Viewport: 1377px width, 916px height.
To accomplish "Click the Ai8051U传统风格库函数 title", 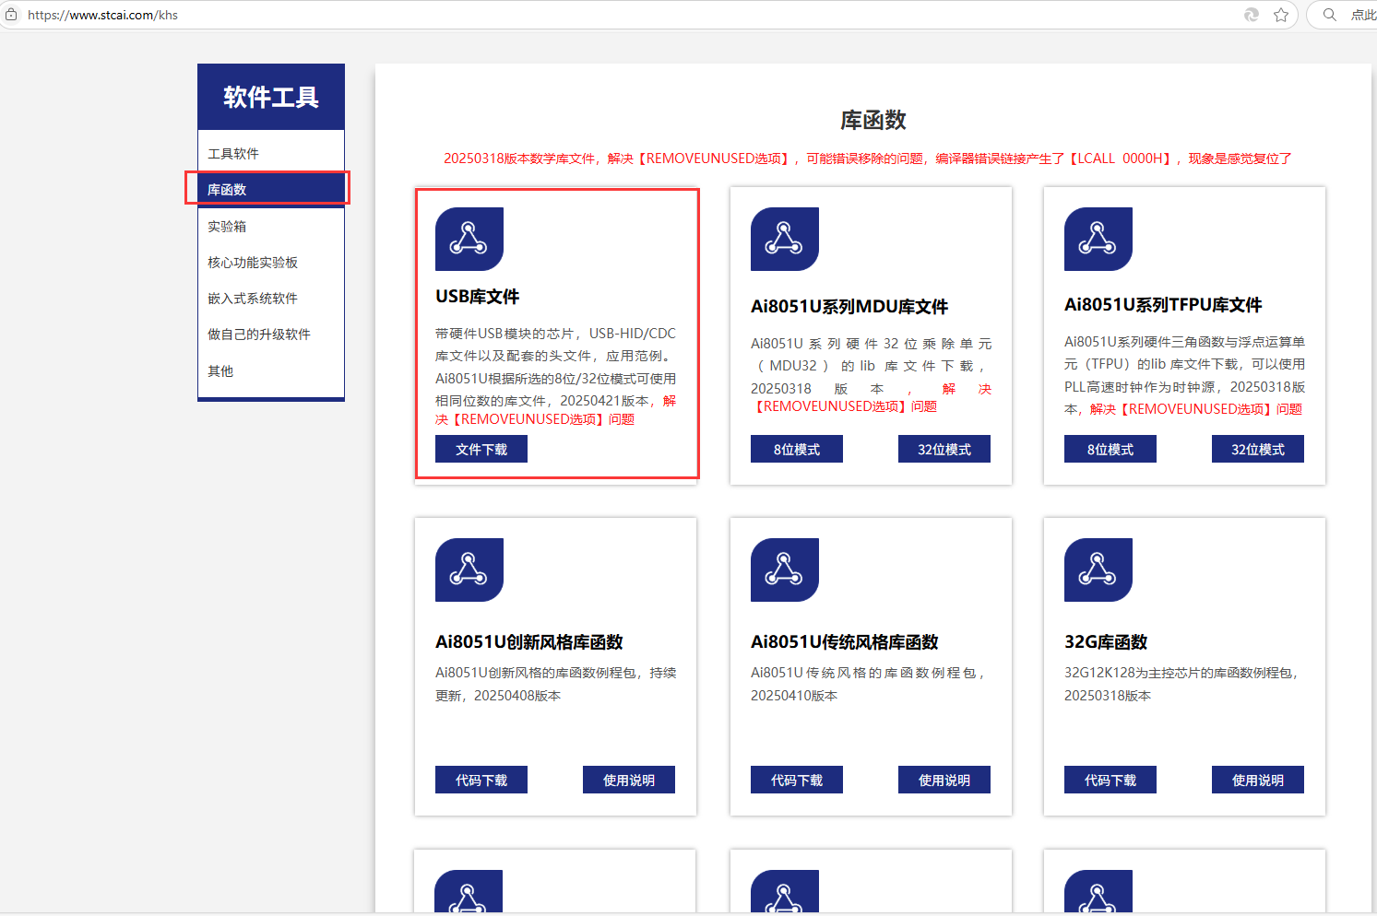I will coord(845,642).
